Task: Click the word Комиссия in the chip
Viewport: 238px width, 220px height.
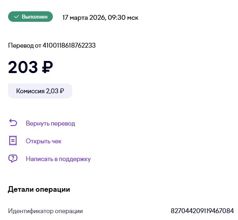Action: 30,91
